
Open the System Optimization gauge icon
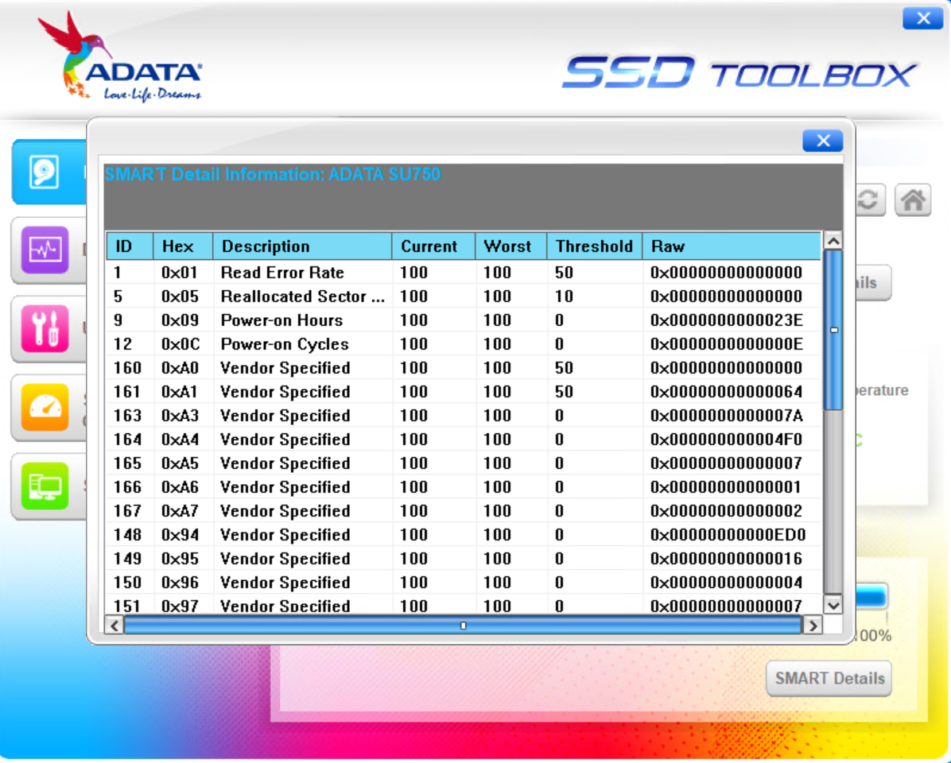(x=45, y=407)
